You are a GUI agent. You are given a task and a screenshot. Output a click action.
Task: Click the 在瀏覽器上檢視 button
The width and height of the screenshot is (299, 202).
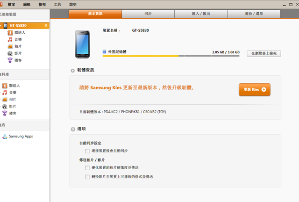tap(264, 53)
